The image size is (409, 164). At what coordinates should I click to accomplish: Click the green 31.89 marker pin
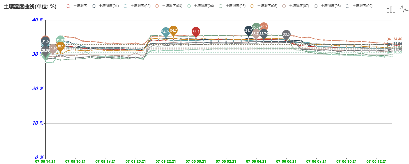[60, 40]
